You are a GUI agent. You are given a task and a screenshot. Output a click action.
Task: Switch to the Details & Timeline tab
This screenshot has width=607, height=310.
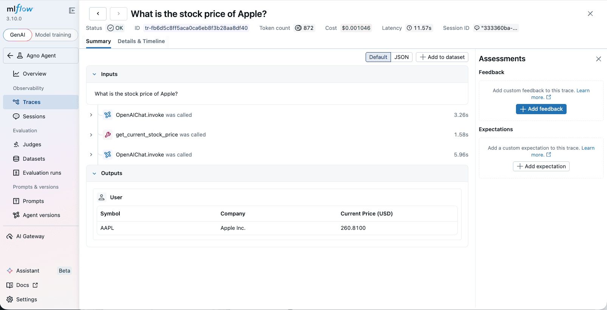(x=141, y=41)
